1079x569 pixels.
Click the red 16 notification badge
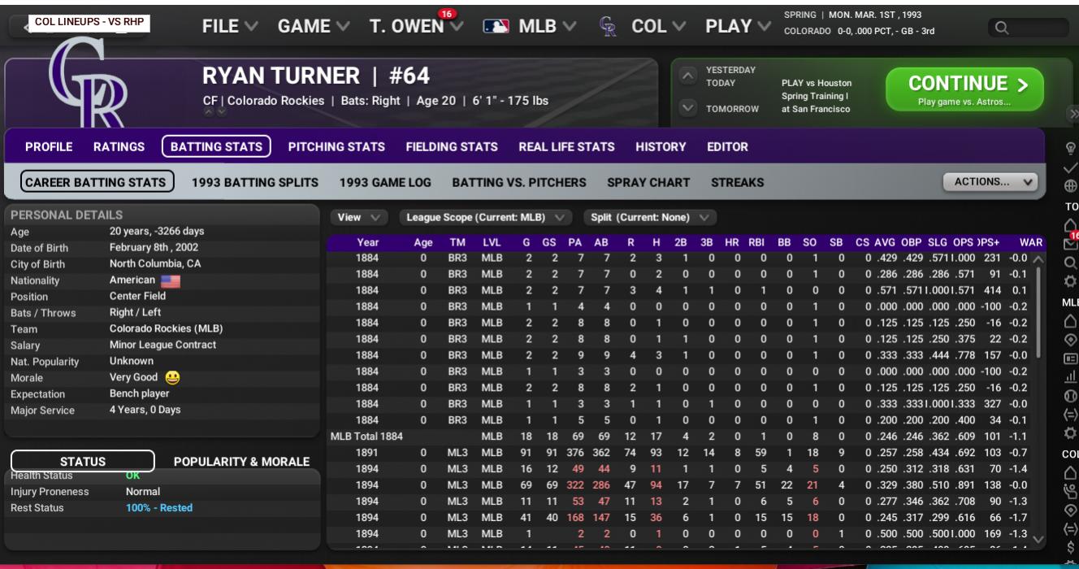coord(446,13)
